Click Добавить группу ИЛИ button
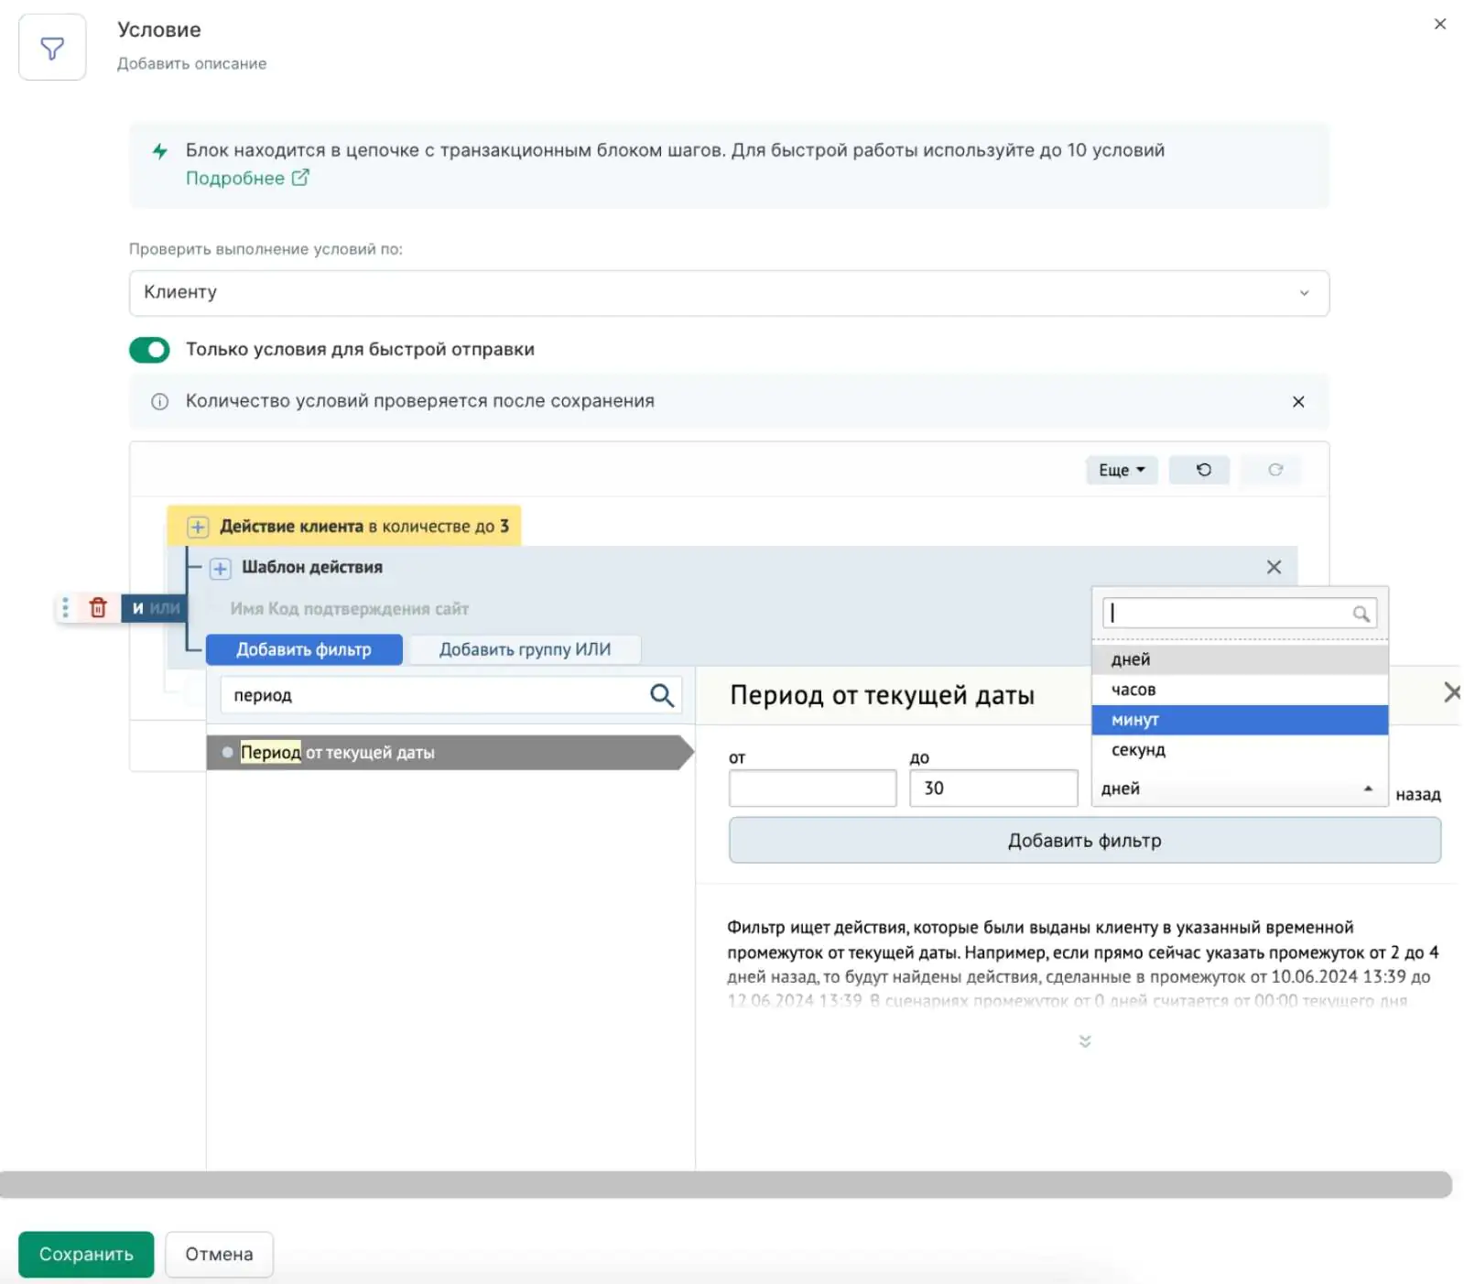 (525, 649)
